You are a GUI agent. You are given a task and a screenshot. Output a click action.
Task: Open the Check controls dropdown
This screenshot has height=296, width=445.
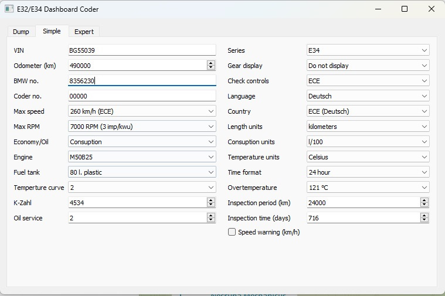point(368,81)
